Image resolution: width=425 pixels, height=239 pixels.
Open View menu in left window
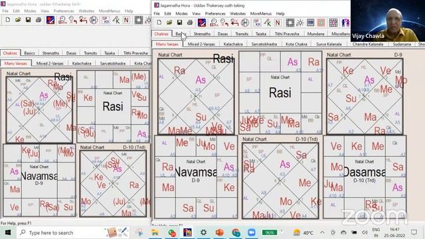[x=44, y=11]
